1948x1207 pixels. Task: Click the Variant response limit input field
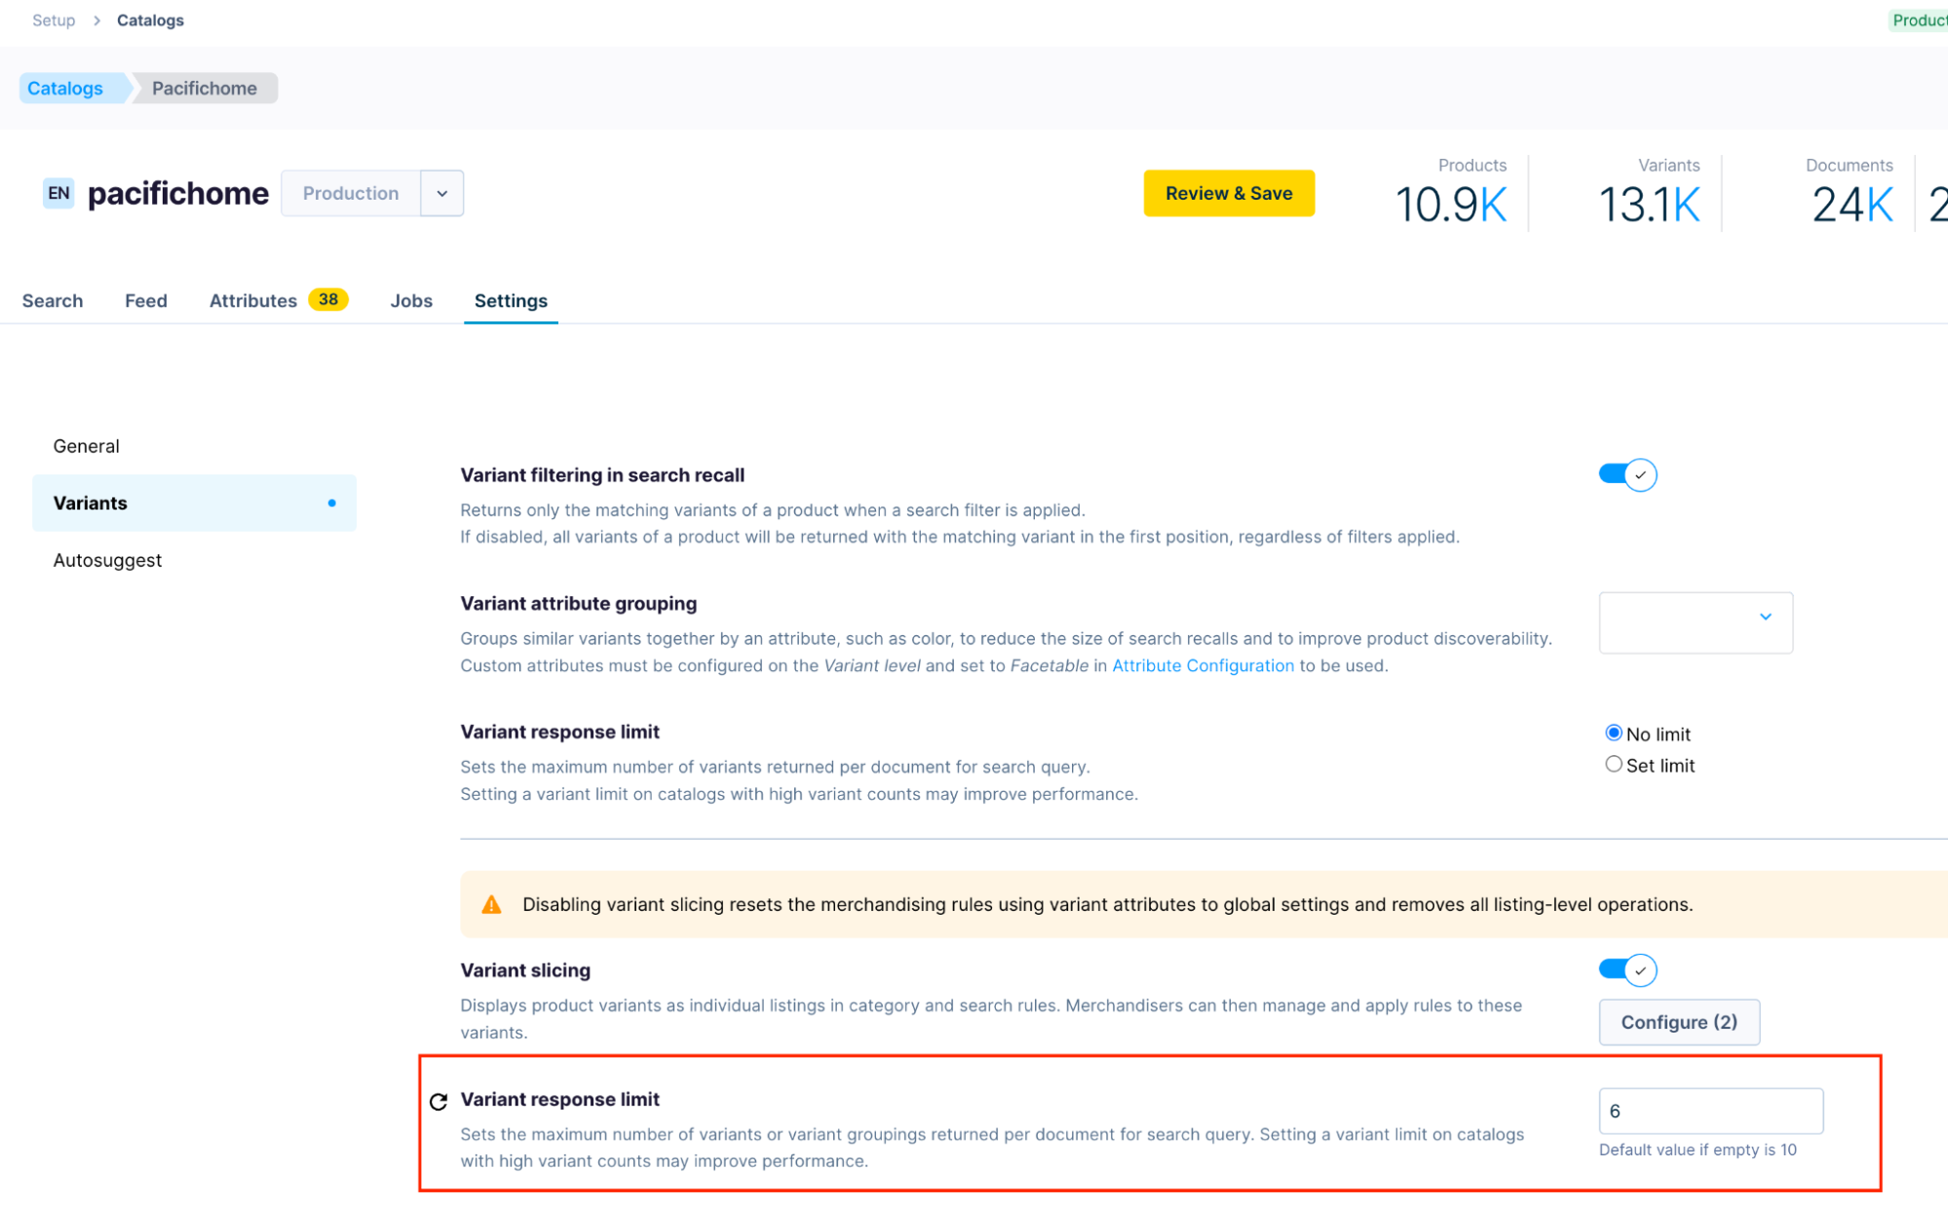click(1710, 1111)
